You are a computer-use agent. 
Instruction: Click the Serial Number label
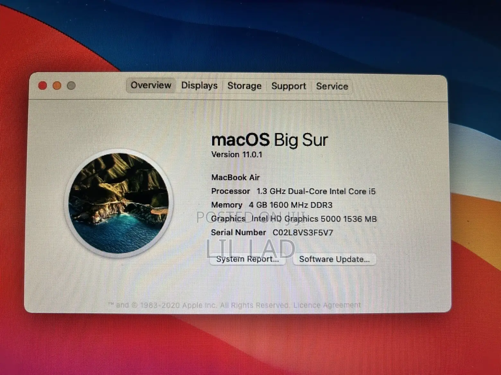point(239,232)
